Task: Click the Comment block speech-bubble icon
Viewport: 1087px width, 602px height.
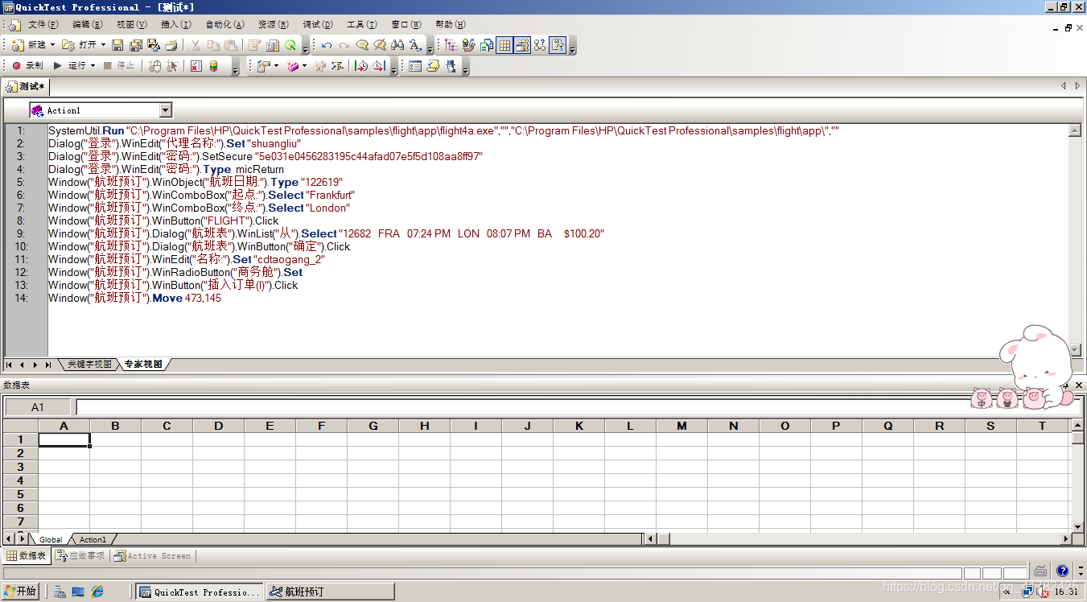Action: tap(362, 45)
